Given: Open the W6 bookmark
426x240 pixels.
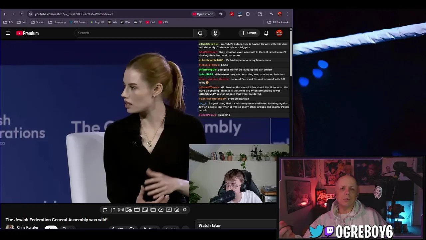Looking at the screenshot, I should click(112, 22).
